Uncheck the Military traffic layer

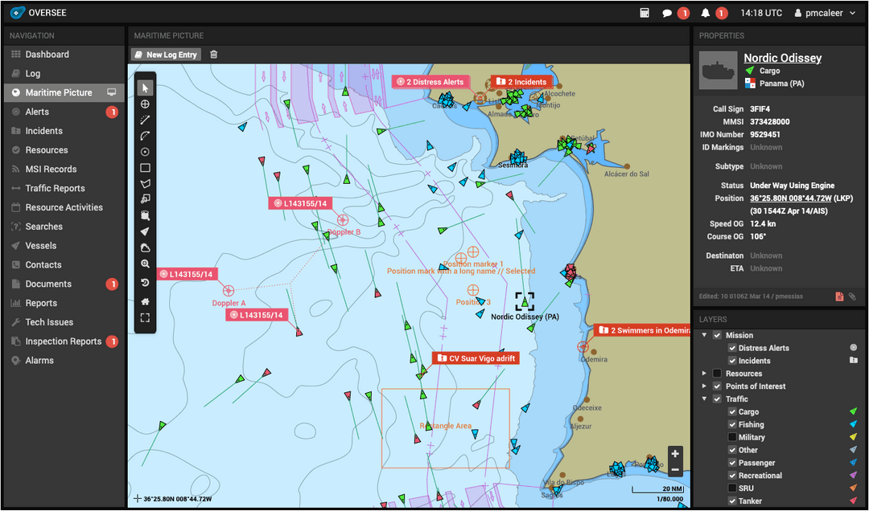pyautogui.click(x=731, y=436)
